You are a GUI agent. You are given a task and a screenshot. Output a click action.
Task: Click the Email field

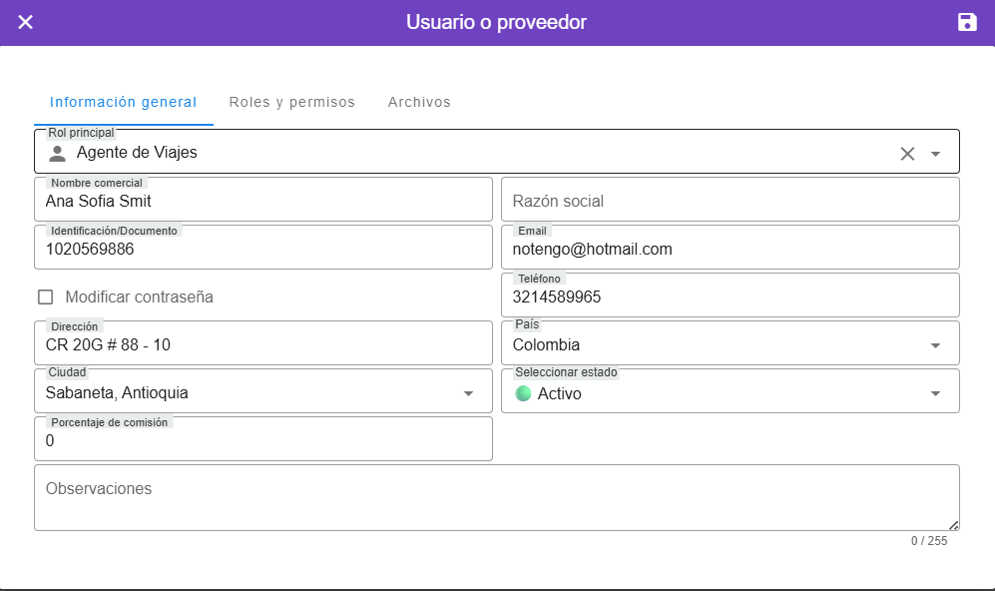click(730, 249)
